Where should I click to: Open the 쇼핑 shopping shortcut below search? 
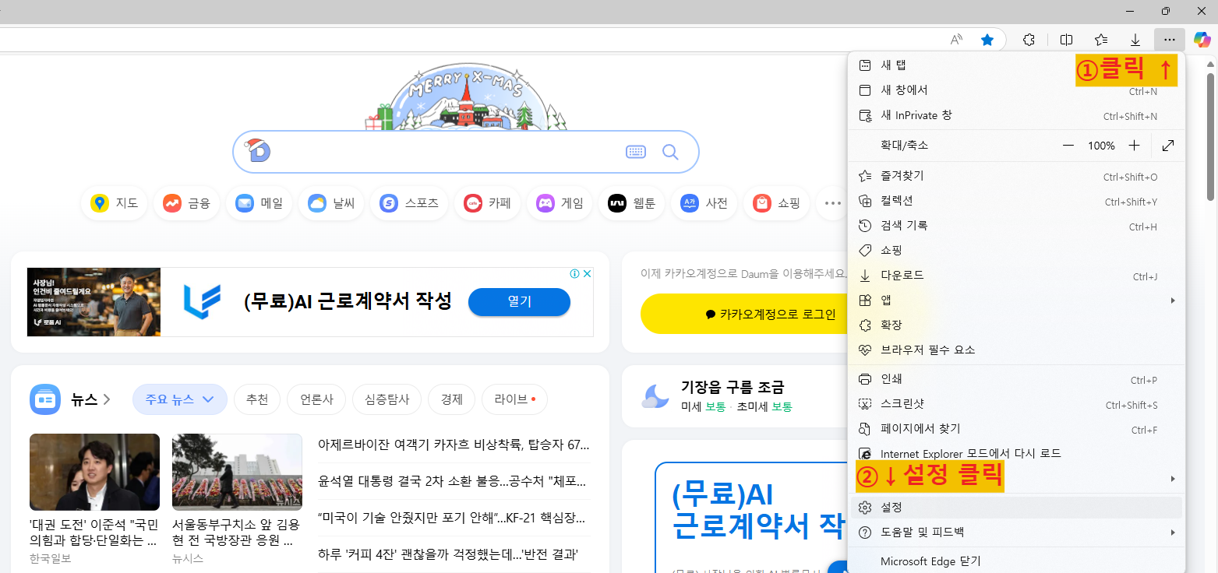pyautogui.click(x=777, y=203)
